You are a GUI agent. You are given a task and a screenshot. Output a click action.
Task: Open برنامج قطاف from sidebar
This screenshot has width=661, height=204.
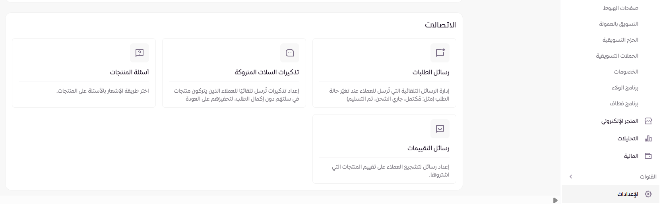click(624, 103)
